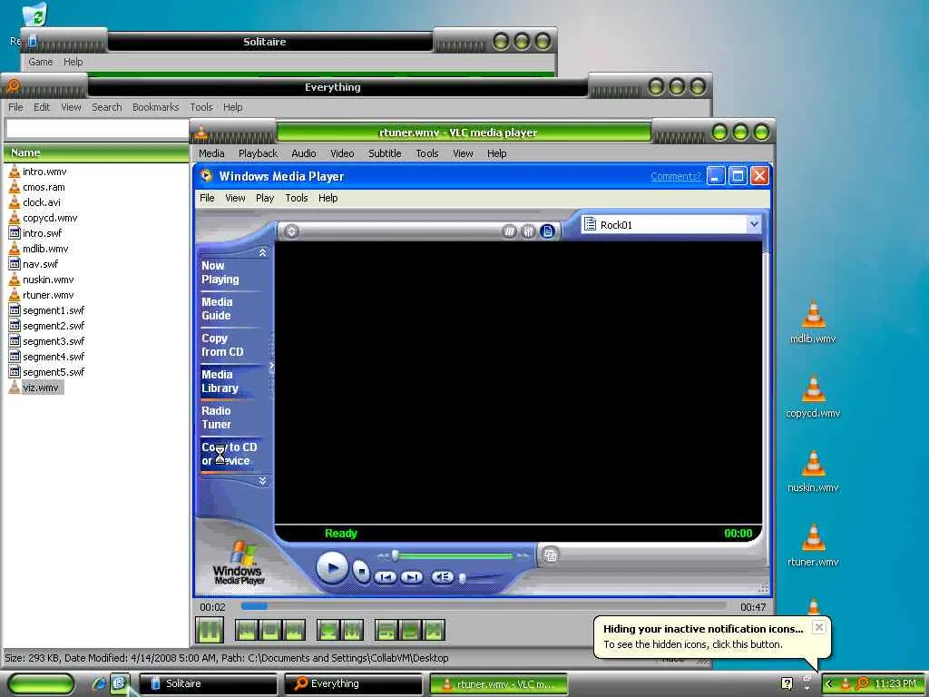Viewport: 929px width, 697px height.
Task: Click the Solitaire taskbar button
Action: tap(208, 684)
